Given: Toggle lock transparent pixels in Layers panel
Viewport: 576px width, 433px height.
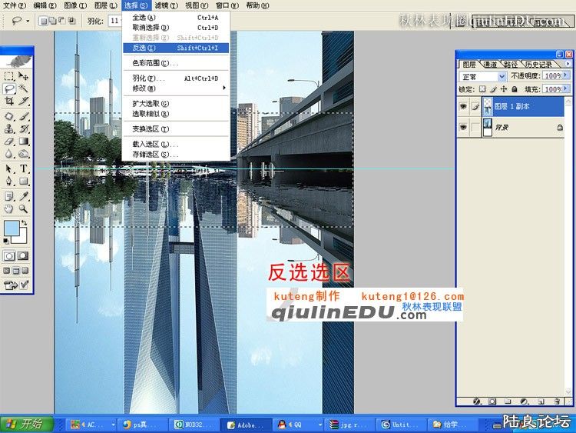Looking at the screenshot, I should pos(484,90).
